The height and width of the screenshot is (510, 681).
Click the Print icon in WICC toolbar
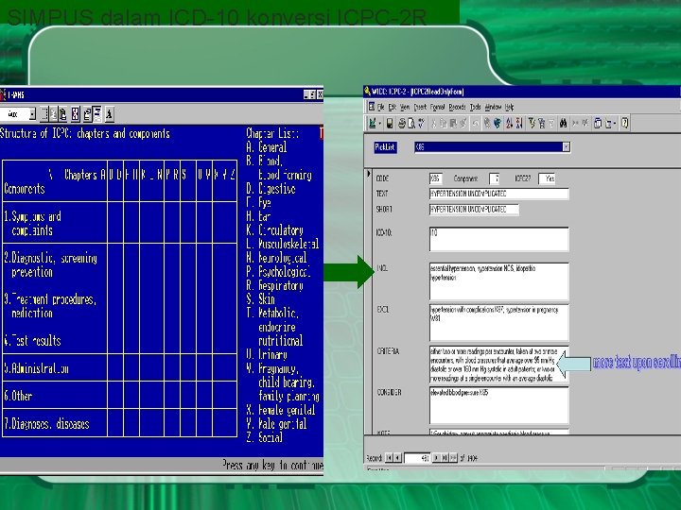[402, 123]
